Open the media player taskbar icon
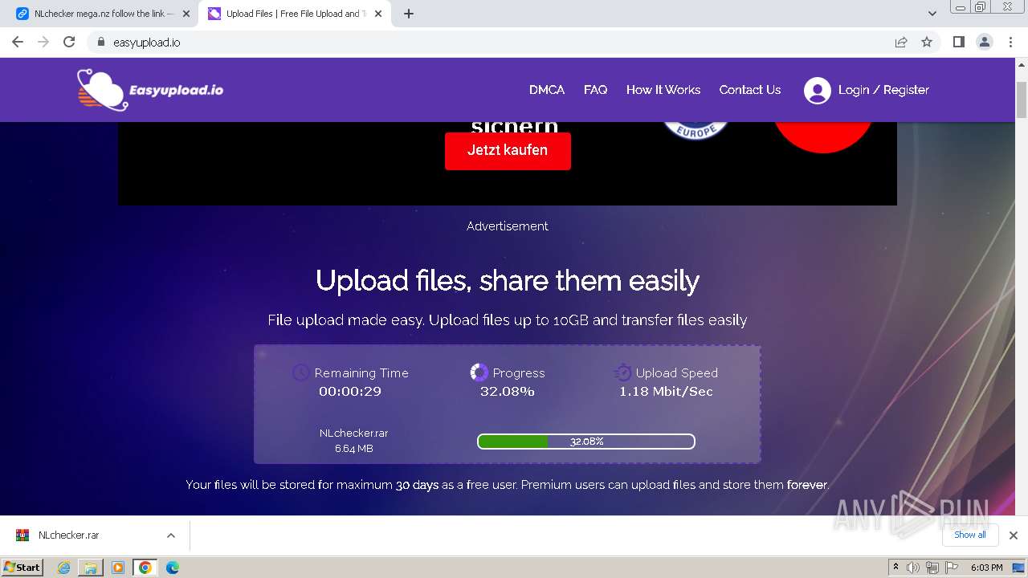 point(118,568)
